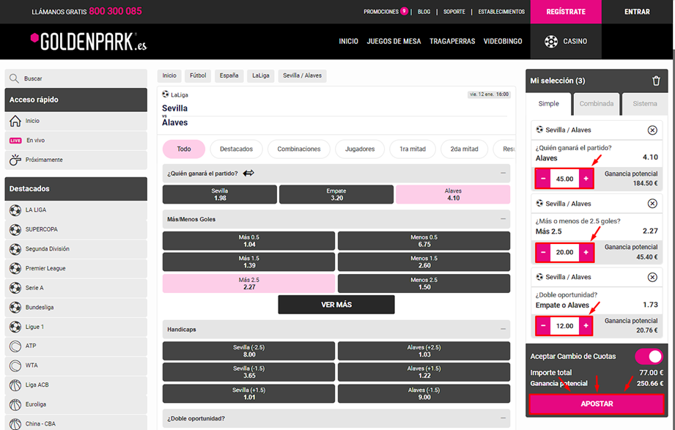This screenshot has width=675, height=430.
Task: Increase the 45.00 stake with plus button
Action: coord(586,179)
